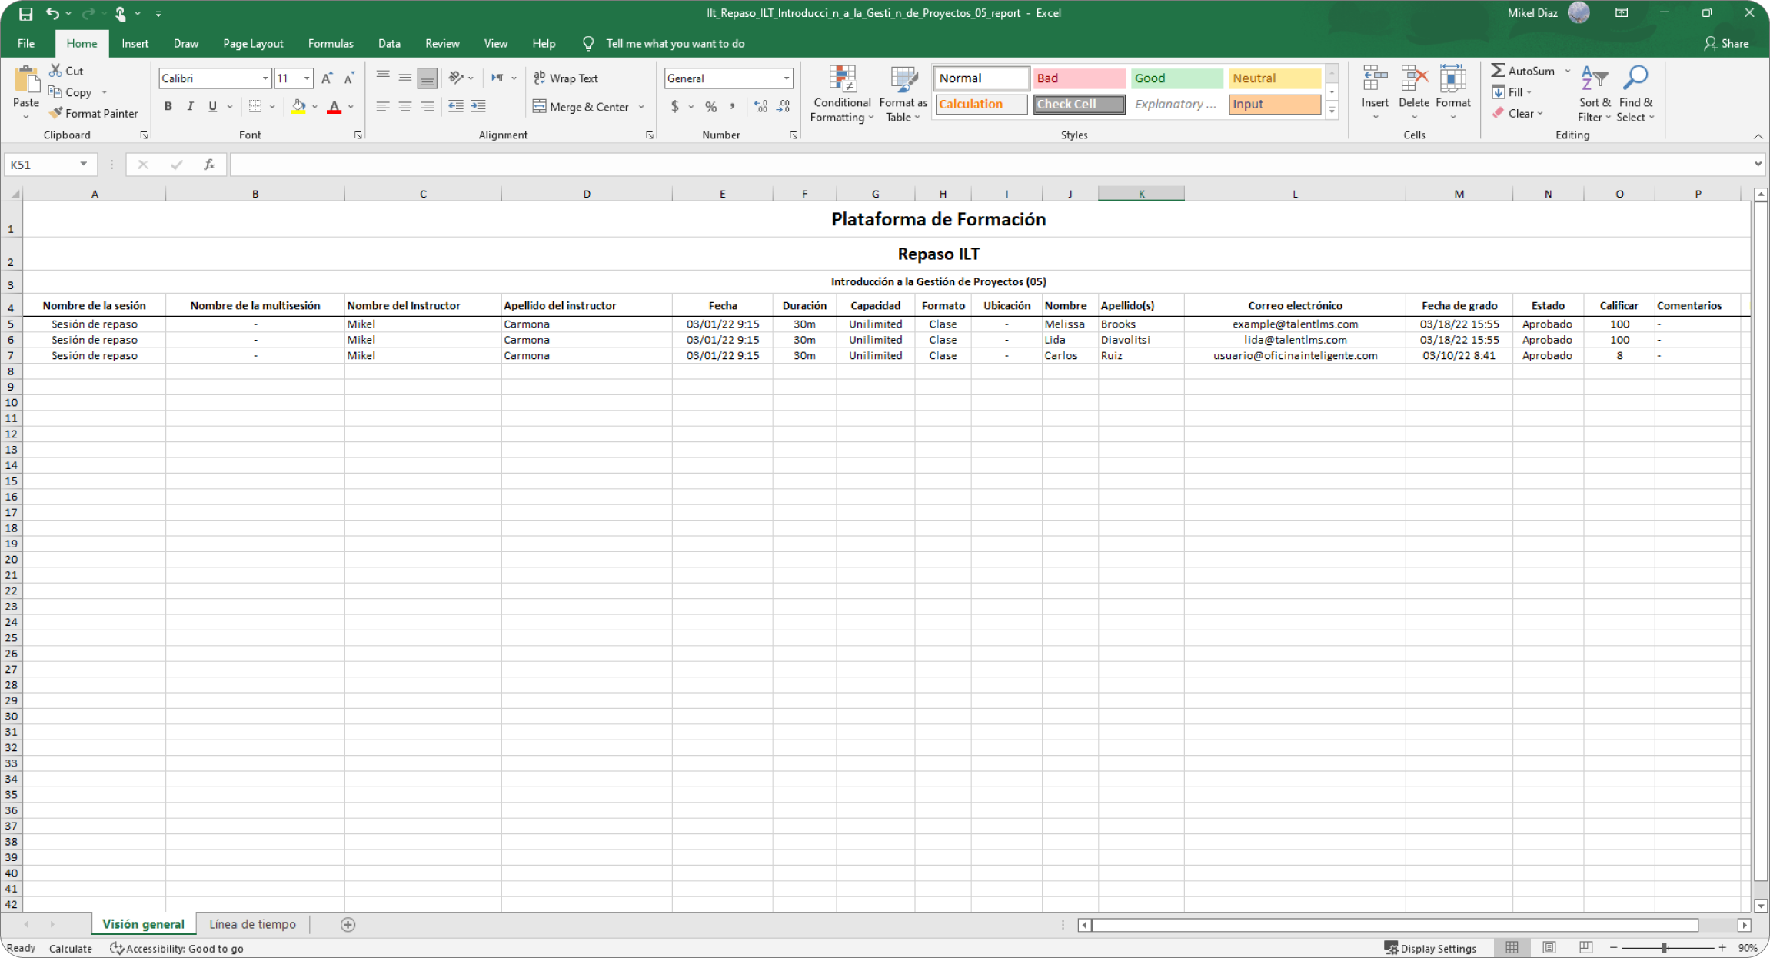The width and height of the screenshot is (1770, 958).
Task: Click the formula bar input field
Action: (990, 165)
